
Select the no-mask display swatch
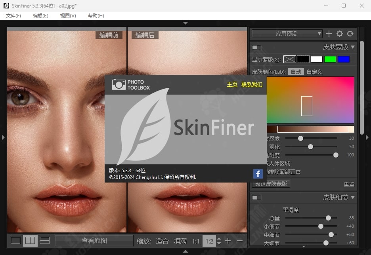pyautogui.click(x=290, y=59)
